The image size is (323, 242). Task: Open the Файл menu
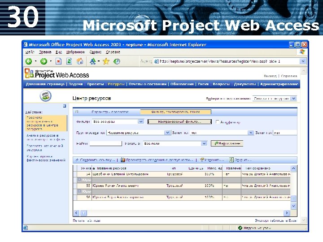[30, 52]
